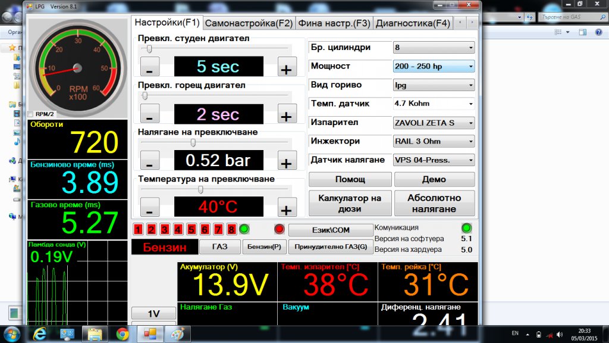Switch to the Самонастройка(F2) tab
609x343 pixels.
point(249,23)
